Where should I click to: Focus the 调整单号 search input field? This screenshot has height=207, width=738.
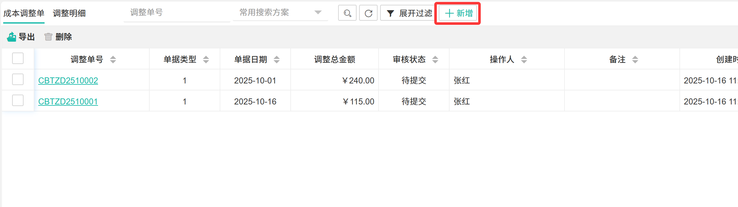click(x=177, y=13)
